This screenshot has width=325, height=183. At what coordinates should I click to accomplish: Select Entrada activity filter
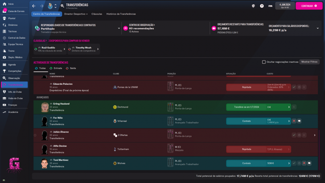[x=56, y=68]
